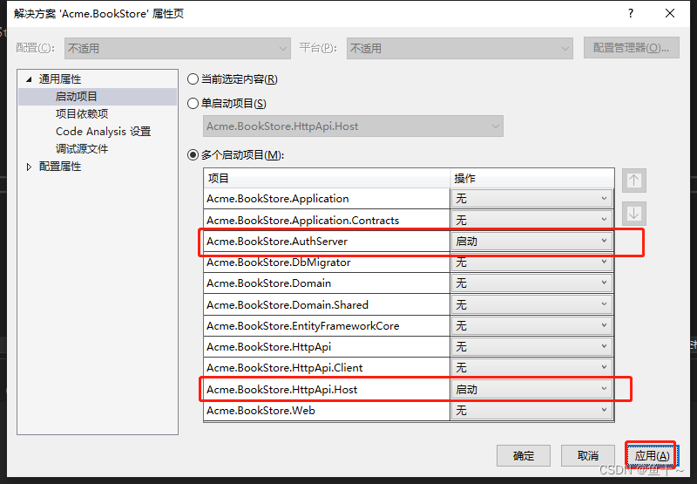Select 项目依赖项 in the tree
The width and height of the screenshot is (697, 484).
coord(82,114)
